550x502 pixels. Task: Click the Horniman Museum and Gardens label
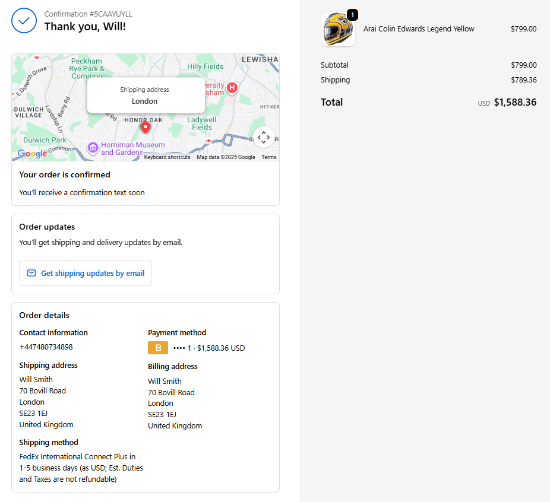pyautogui.click(x=133, y=148)
